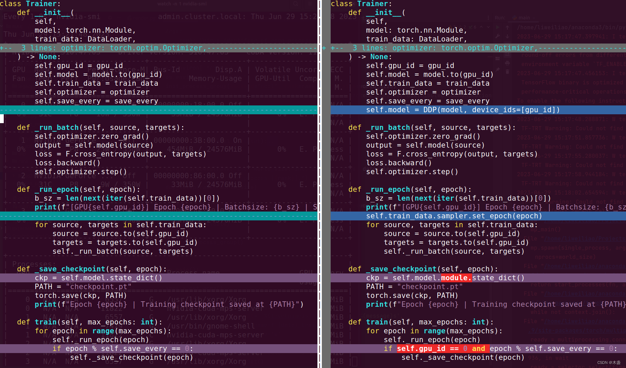Click 'for epoch in range(max_epochs):' in right pane
This screenshot has width=626, height=368.
pos(434,331)
